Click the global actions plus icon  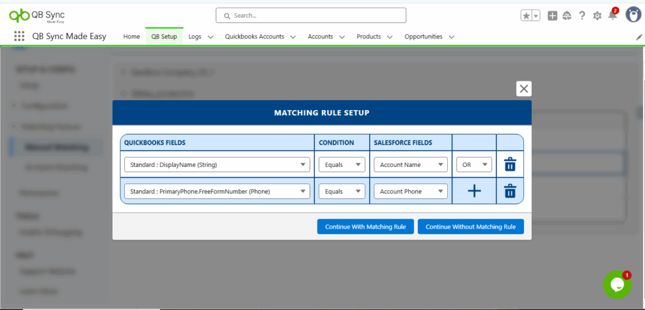point(552,16)
